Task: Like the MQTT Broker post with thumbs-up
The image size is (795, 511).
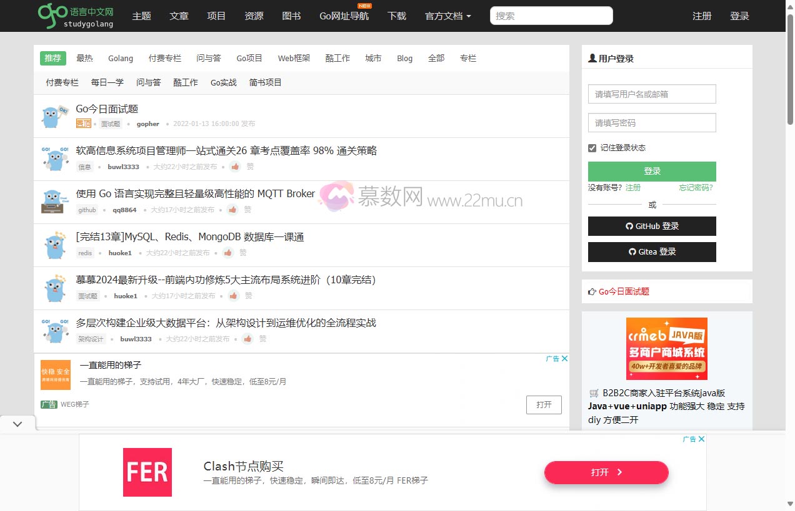Action: pos(232,210)
